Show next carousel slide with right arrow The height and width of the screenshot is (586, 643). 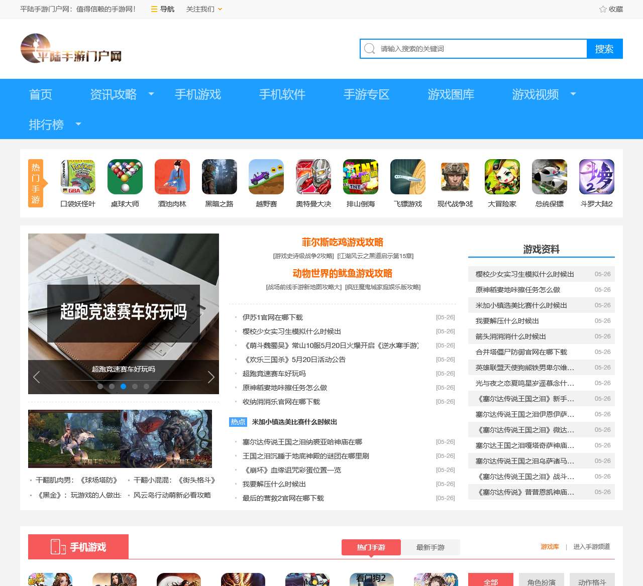click(211, 377)
